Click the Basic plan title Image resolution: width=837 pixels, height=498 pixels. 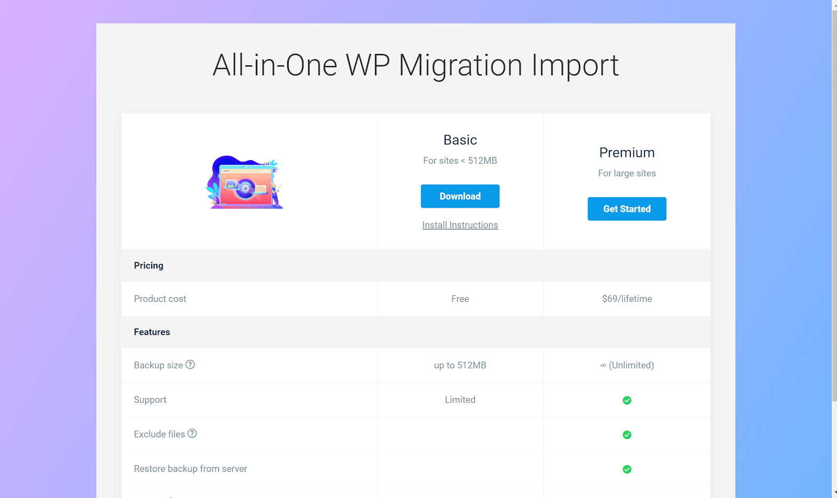pyautogui.click(x=460, y=140)
